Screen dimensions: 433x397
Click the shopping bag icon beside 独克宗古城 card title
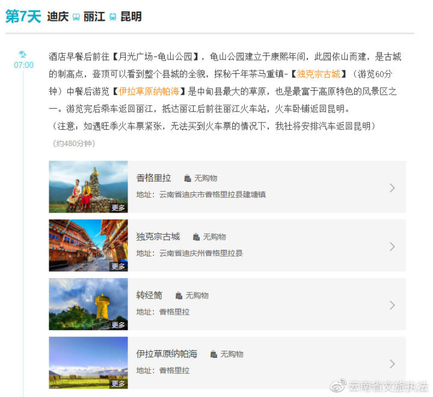coord(196,237)
